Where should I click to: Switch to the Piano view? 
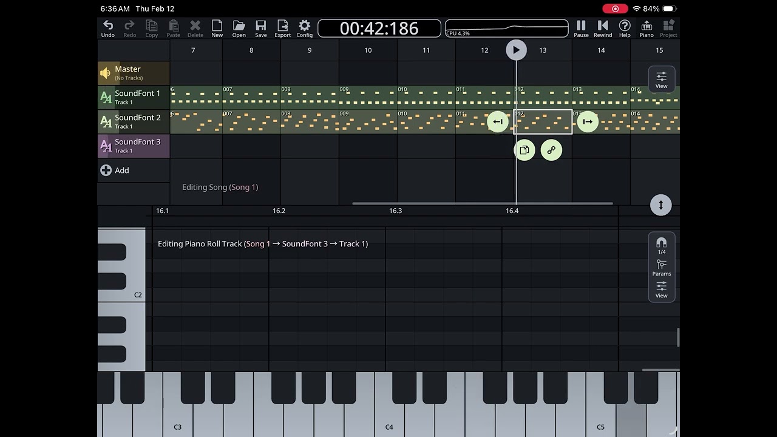(646, 29)
